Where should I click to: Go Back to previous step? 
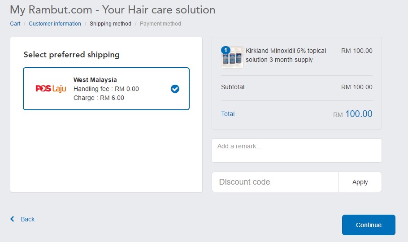pos(27,219)
